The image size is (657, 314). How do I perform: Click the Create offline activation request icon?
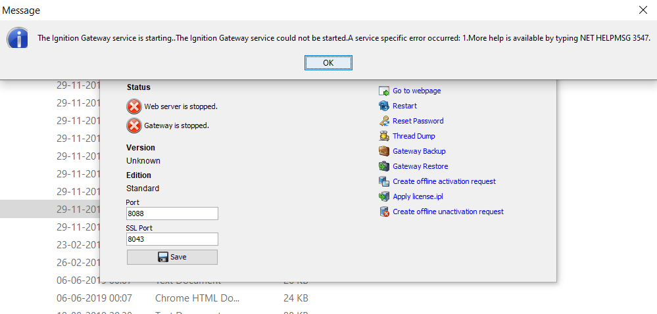384,181
